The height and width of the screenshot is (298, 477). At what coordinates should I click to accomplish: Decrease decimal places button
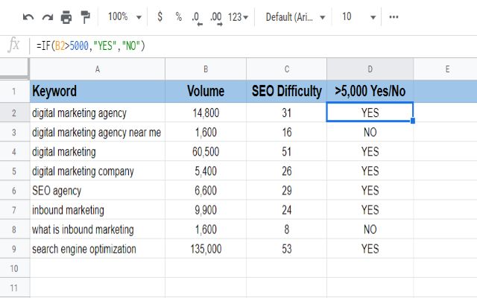(196, 16)
